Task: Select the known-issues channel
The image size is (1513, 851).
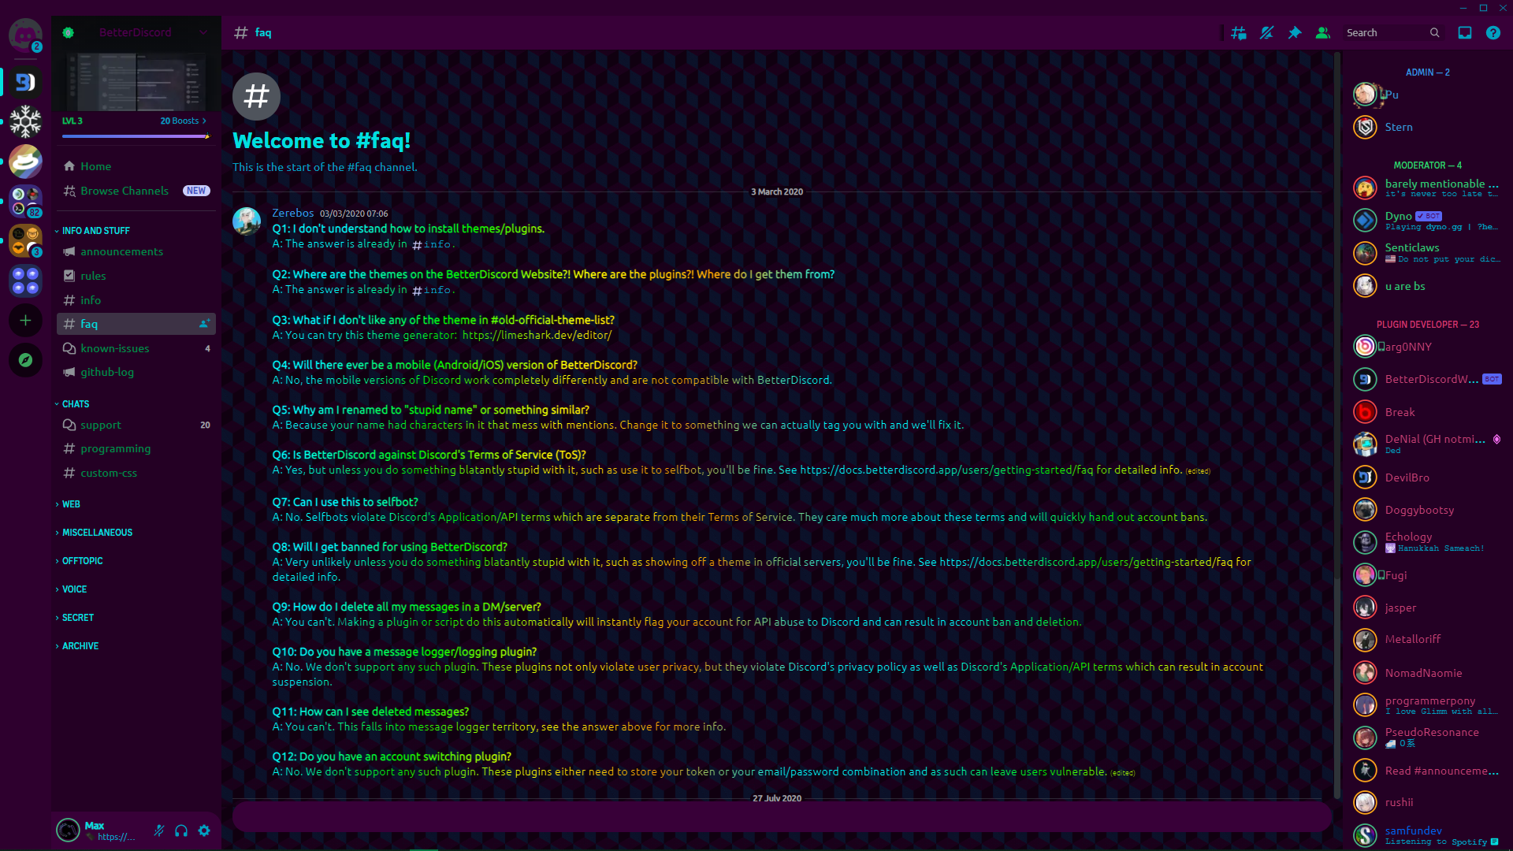Action: (x=115, y=348)
